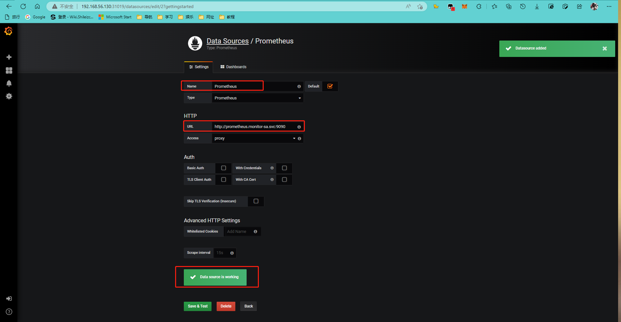Open the browser profile avatar
Viewport: 621px width, 322px height.
[594, 6]
